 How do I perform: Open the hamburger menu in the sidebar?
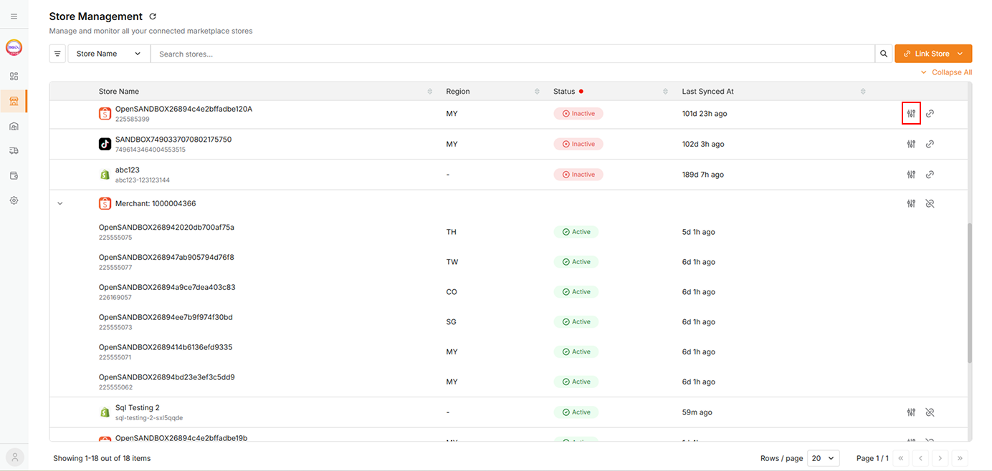[x=14, y=16]
